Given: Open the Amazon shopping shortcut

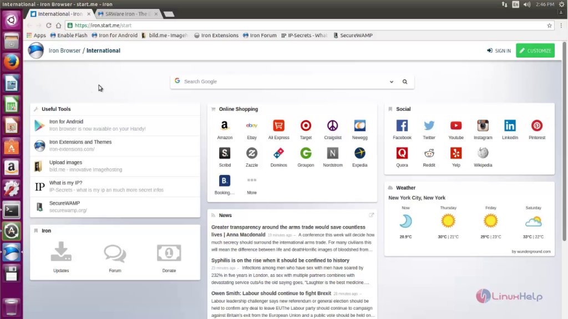Looking at the screenshot, I should [x=225, y=126].
